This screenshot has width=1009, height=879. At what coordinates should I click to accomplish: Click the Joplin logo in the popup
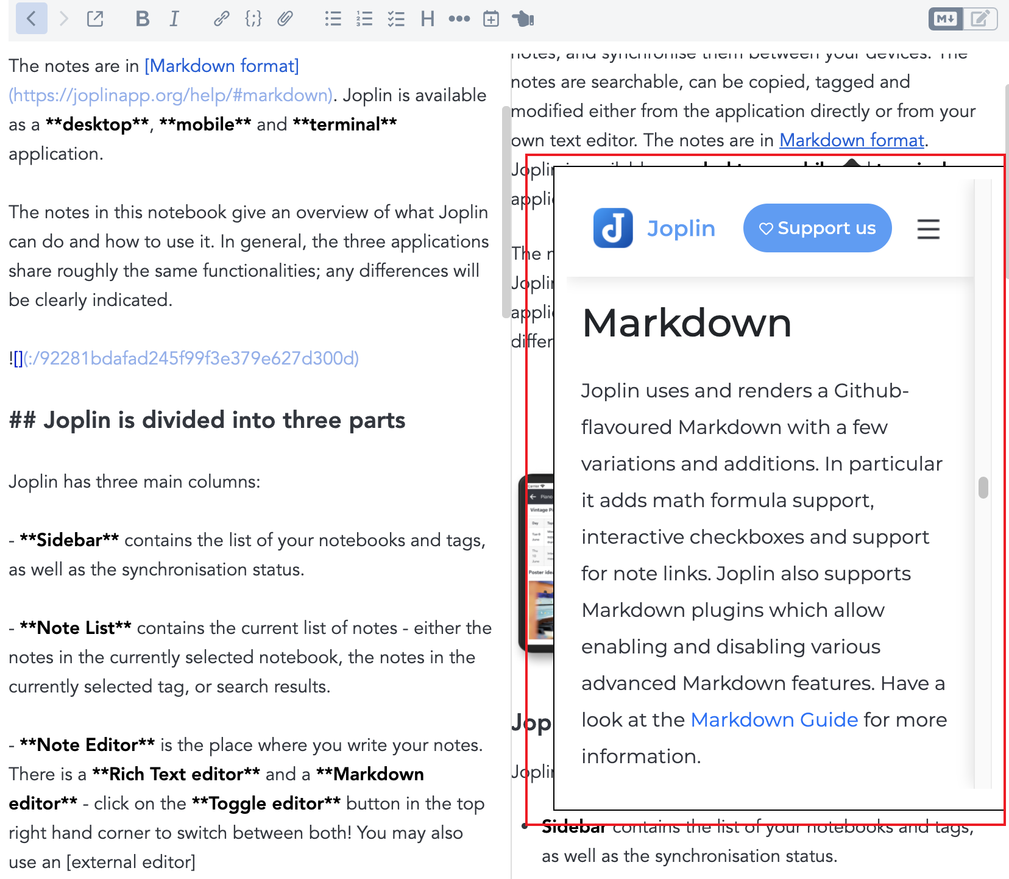(x=613, y=228)
